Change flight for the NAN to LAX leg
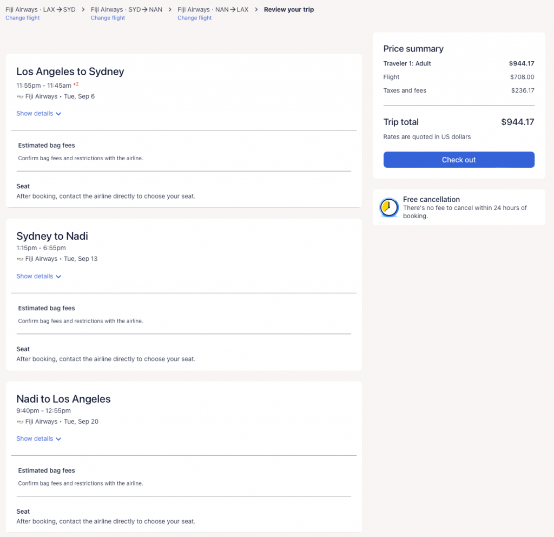 coord(194,18)
